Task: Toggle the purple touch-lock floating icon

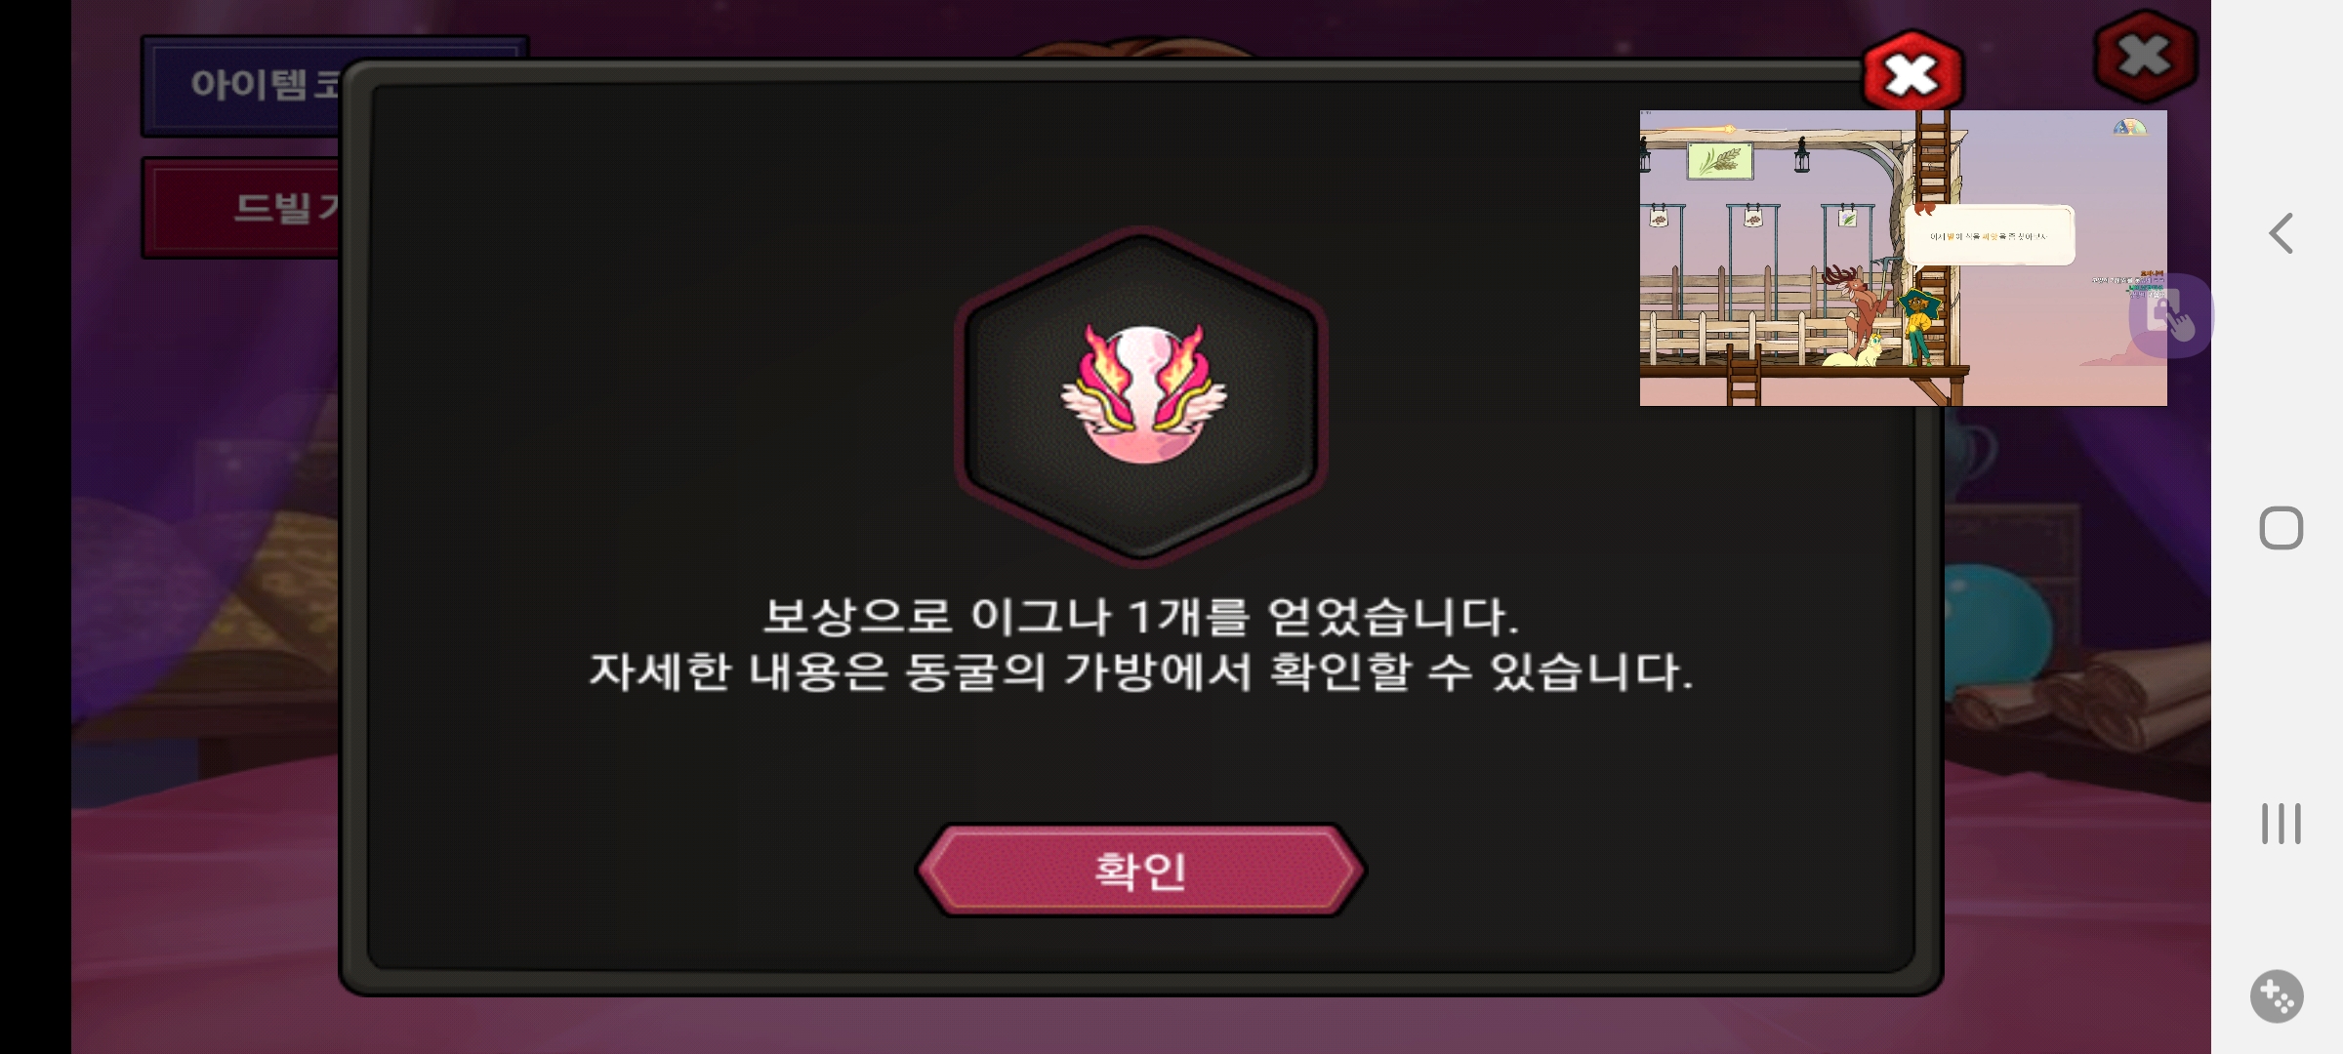Action: (x=2171, y=316)
